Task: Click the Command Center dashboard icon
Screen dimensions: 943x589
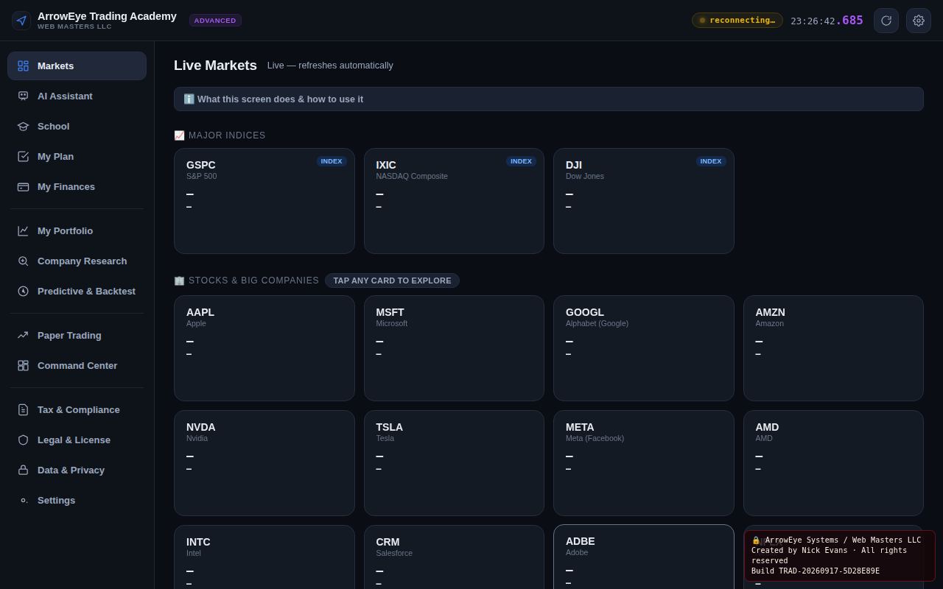Action: [23, 366]
